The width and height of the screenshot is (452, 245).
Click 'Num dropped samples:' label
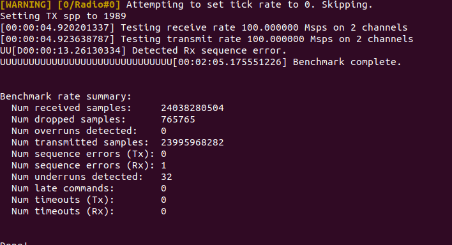click(x=68, y=119)
